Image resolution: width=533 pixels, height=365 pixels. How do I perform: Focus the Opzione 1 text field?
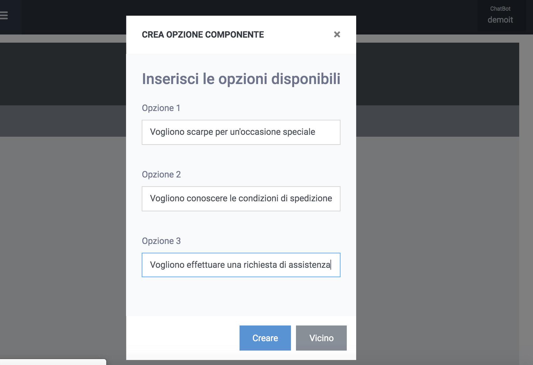click(241, 132)
